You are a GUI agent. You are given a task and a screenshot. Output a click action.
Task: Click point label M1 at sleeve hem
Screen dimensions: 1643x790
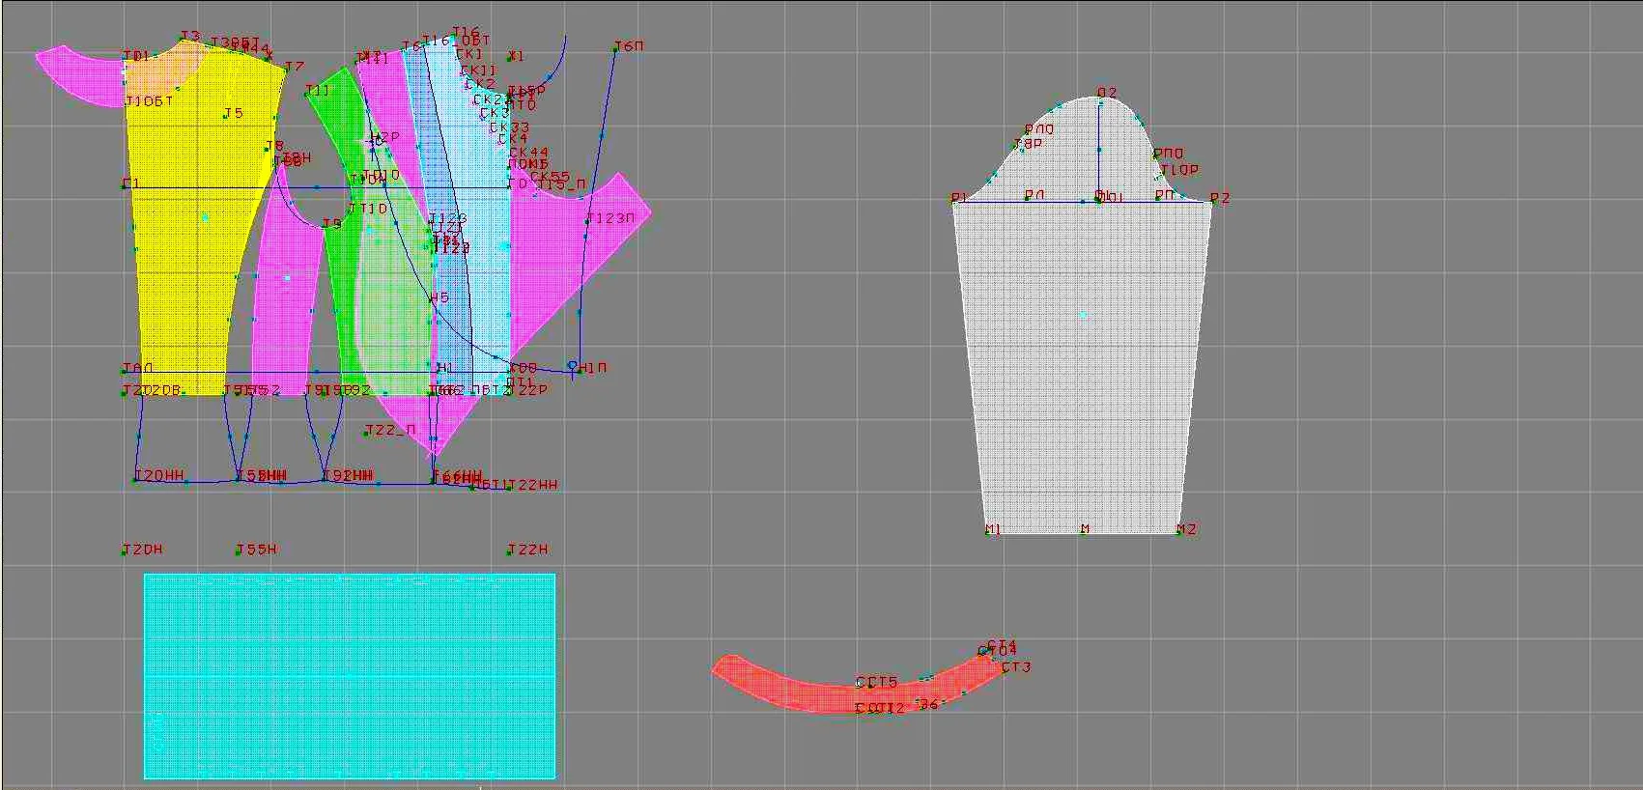click(993, 529)
